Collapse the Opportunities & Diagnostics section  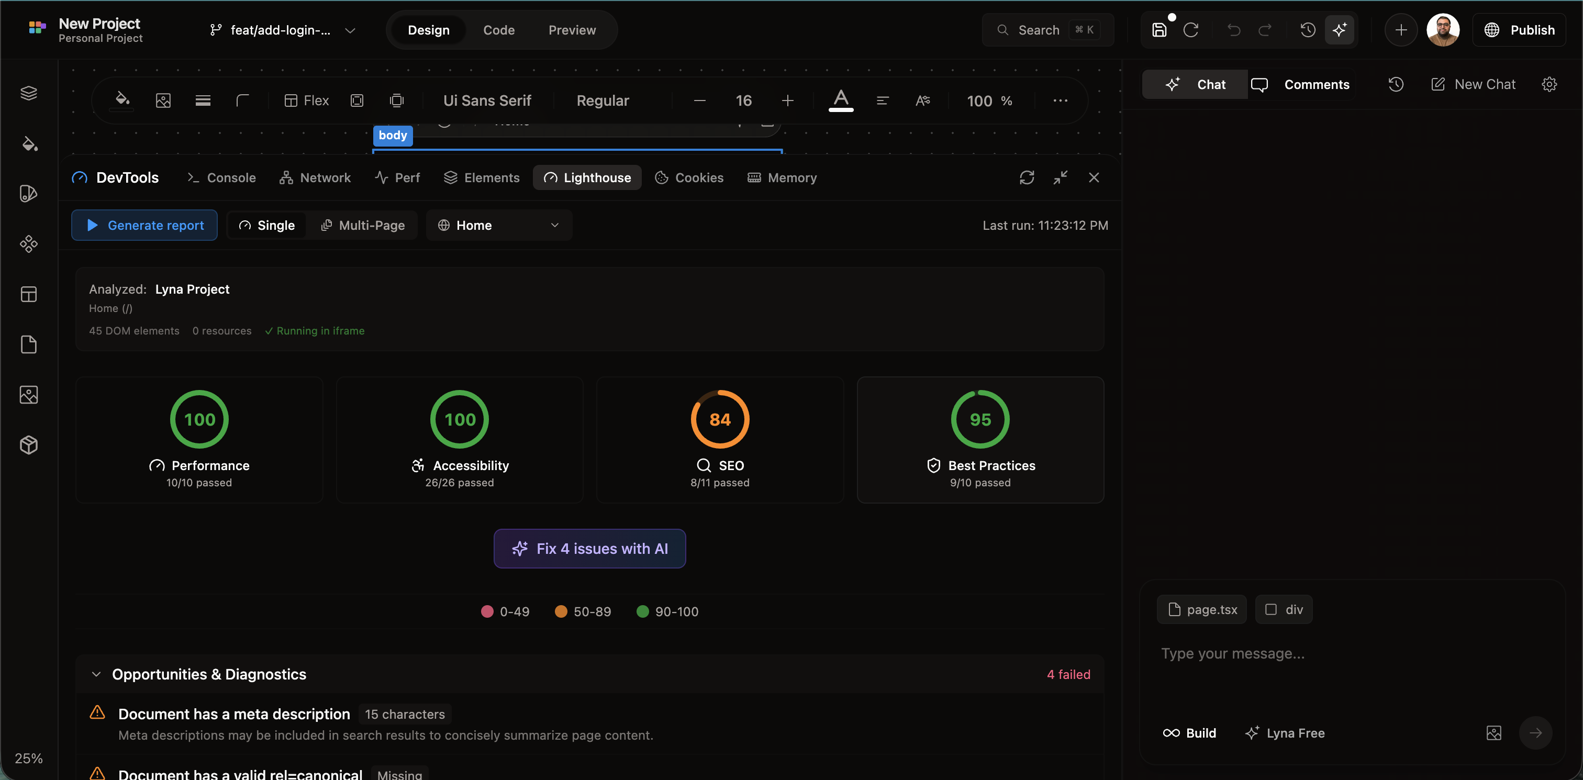[x=96, y=674]
